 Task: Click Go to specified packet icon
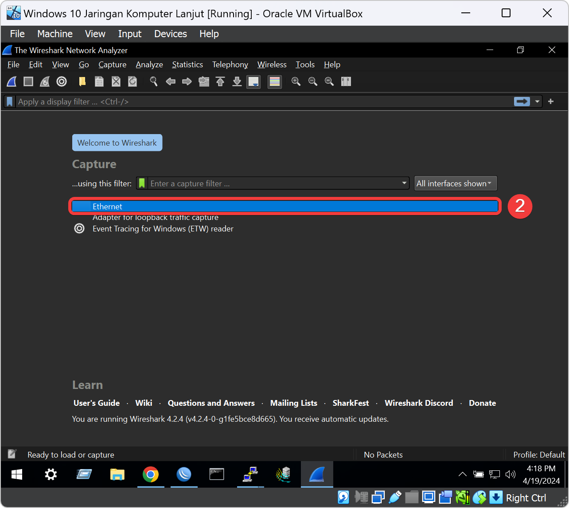(x=204, y=81)
